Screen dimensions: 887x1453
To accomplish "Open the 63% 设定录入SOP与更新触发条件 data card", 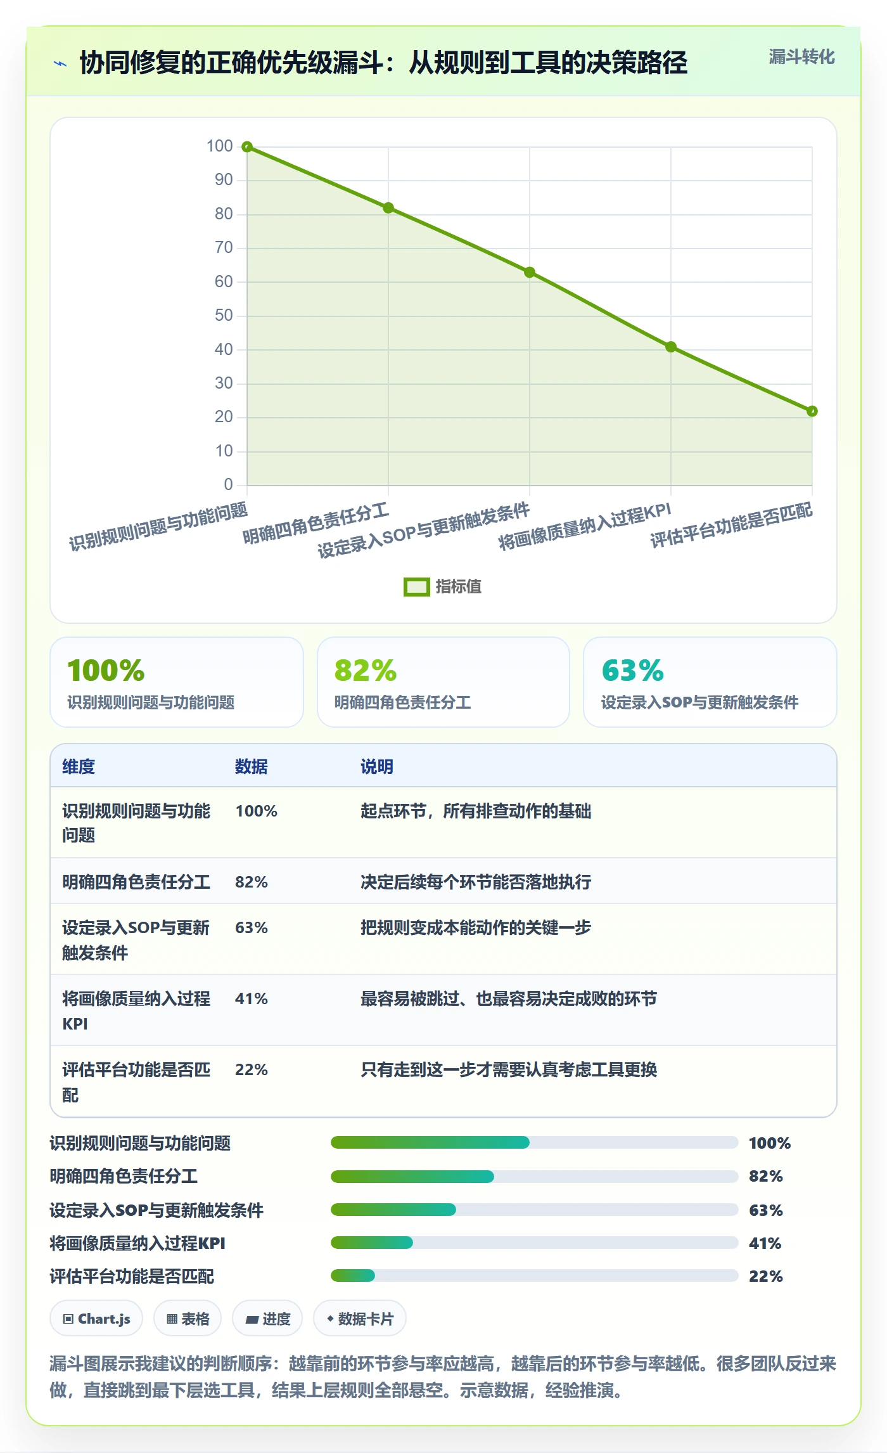I will [710, 682].
